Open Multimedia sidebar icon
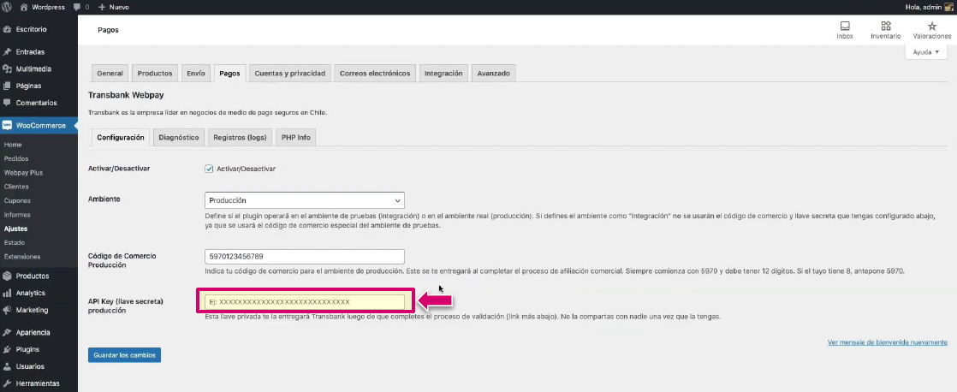Screen dimensions: 957x392 point(7,69)
